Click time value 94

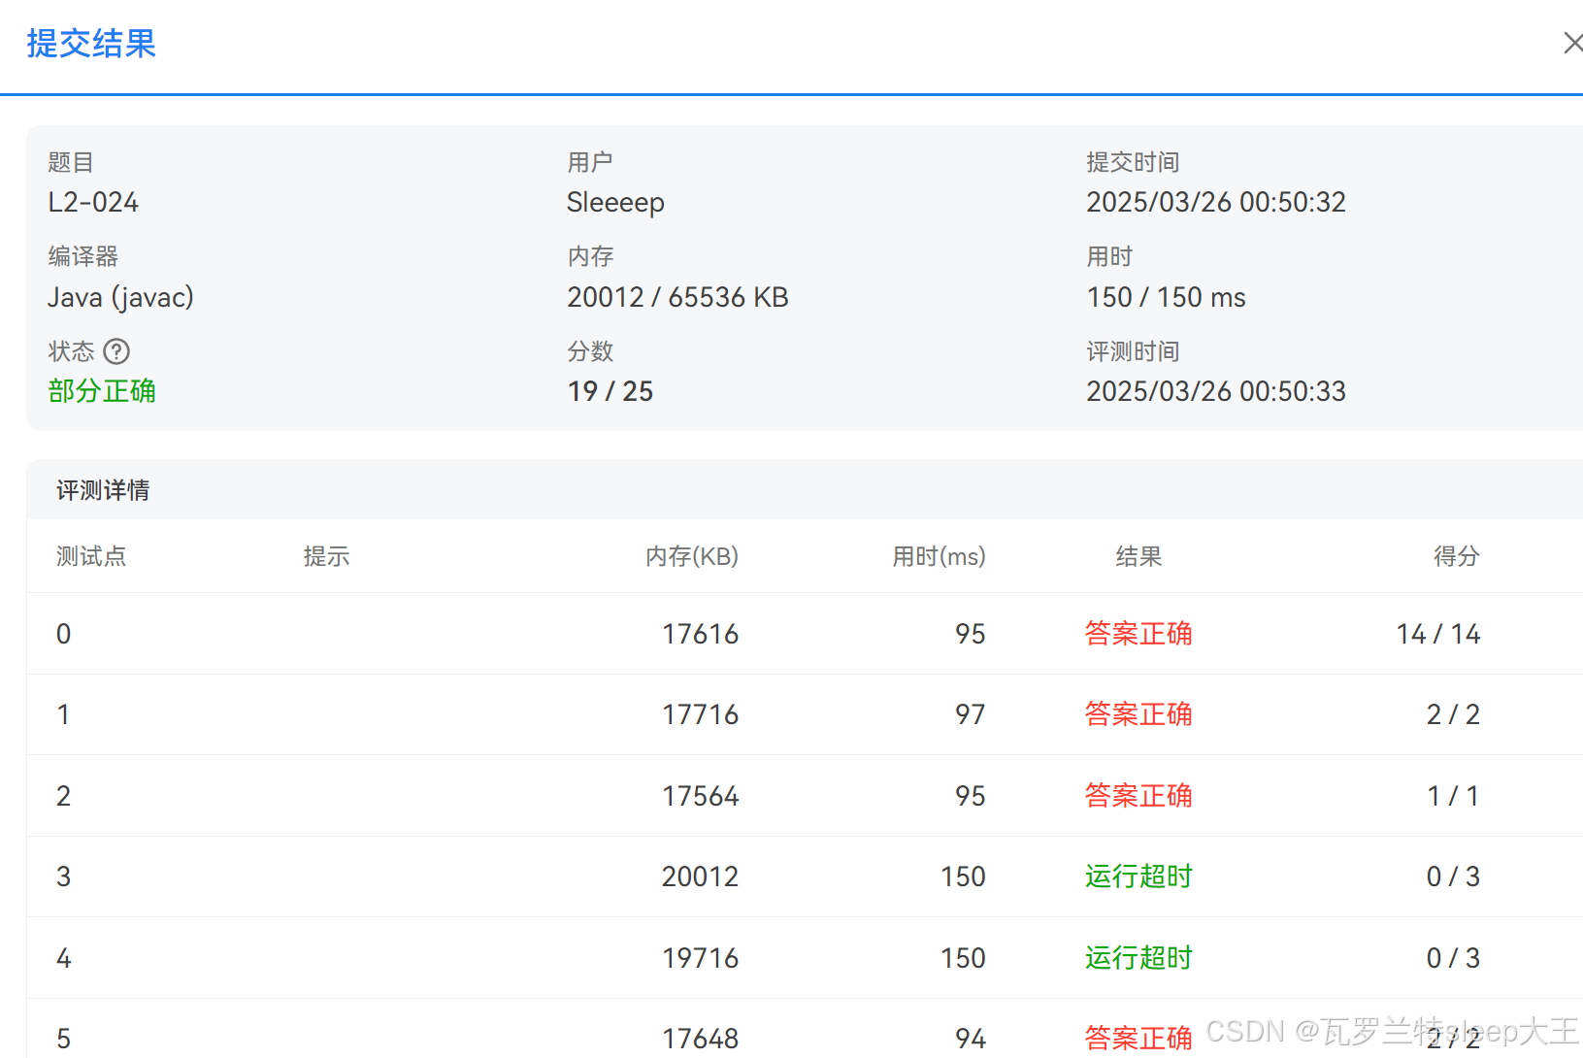pyautogui.click(x=971, y=1039)
